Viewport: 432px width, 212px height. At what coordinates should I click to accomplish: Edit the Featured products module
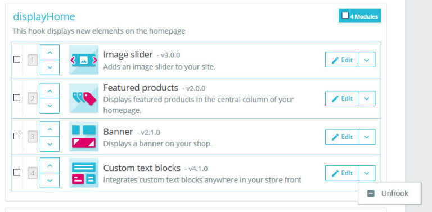[341, 98]
